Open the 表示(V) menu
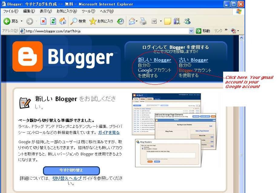This screenshot has height=193, width=277. point(46,11)
